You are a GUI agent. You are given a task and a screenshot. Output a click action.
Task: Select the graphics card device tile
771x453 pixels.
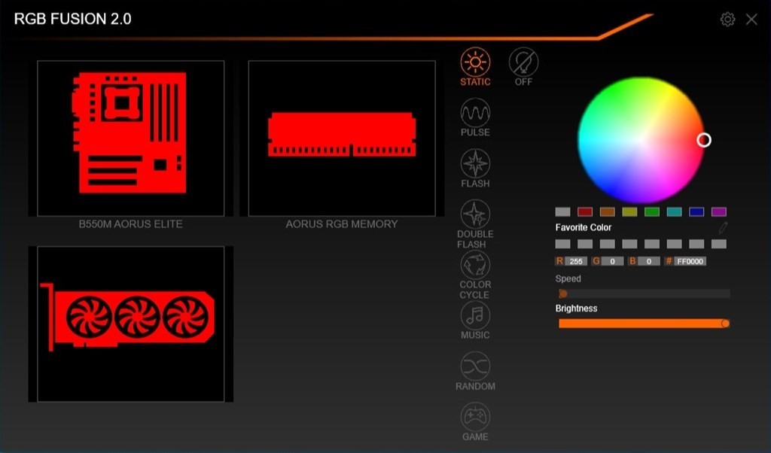coord(131,324)
